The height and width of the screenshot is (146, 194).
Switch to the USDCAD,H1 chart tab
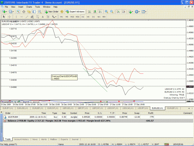pos(128,108)
